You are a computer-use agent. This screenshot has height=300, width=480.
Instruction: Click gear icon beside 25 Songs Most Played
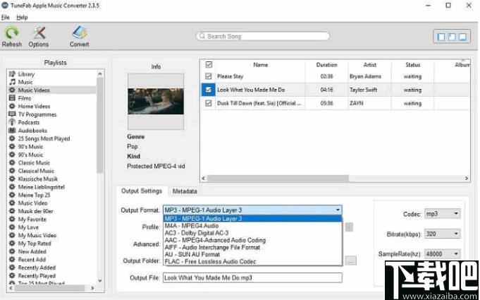coord(12,138)
